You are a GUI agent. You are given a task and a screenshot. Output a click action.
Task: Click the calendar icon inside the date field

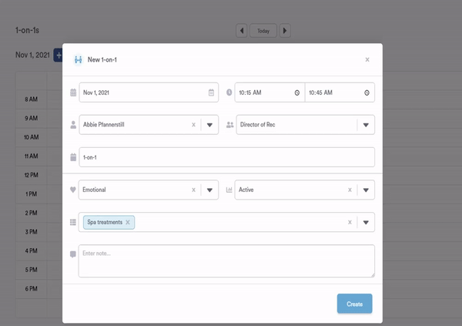(x=211, y=92)
